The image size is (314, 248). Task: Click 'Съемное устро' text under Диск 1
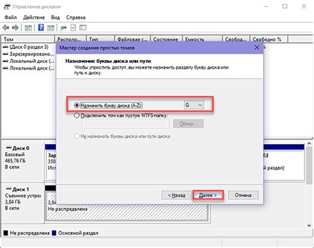click(23, 196)
